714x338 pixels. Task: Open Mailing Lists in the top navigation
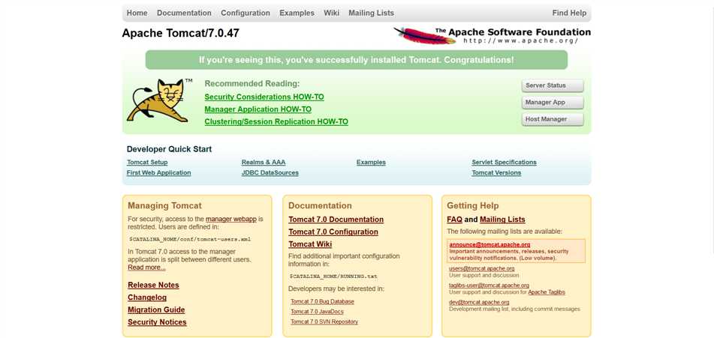[x=371, y=13]
